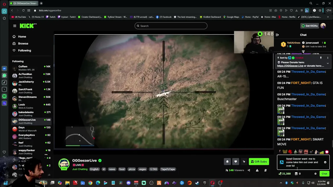Click the KICK logo
333x187 pixels.
(x=28, y=26)
